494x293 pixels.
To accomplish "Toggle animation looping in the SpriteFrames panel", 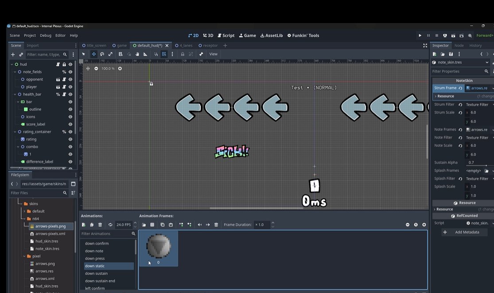I will coord(110,225).
